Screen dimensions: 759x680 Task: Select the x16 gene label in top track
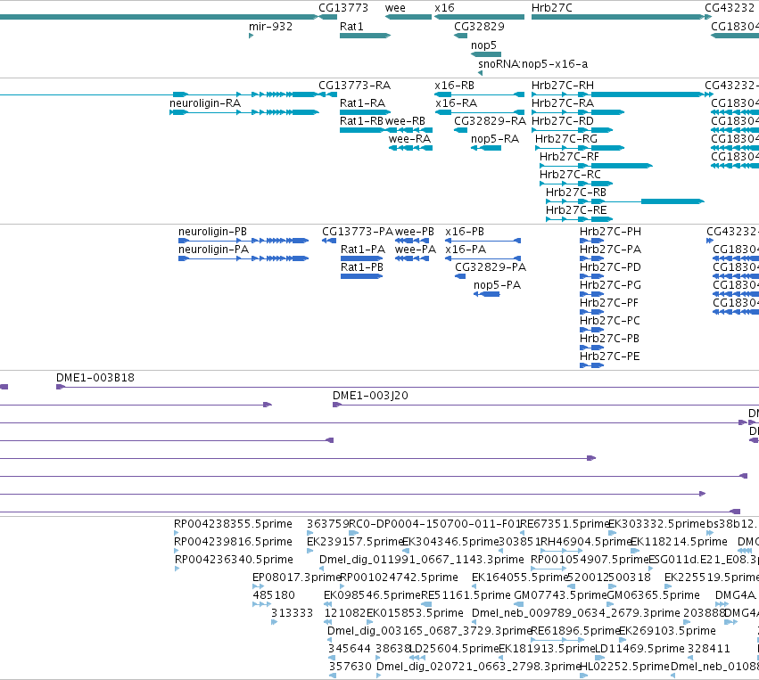coord(444,8)
